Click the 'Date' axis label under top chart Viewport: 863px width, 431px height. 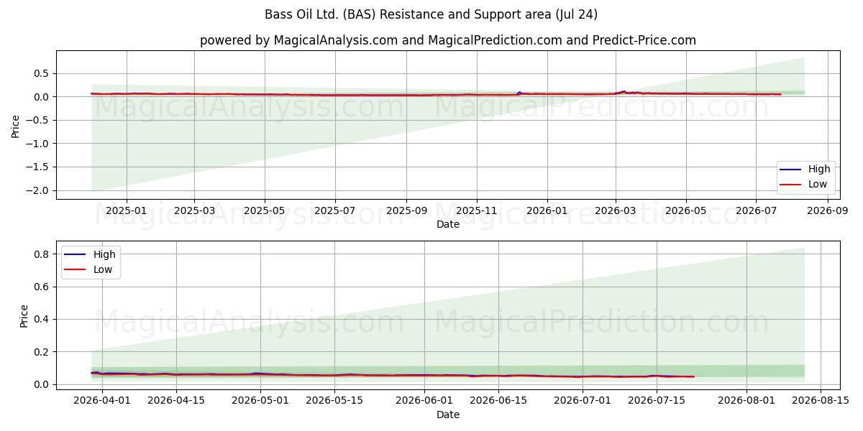tap(448, 225)
